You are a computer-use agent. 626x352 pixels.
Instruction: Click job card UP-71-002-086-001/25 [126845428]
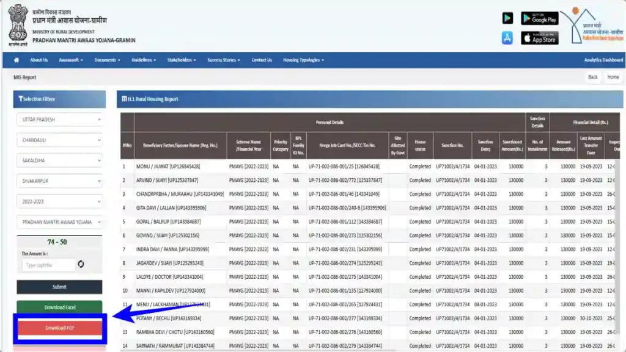point(344,167)
